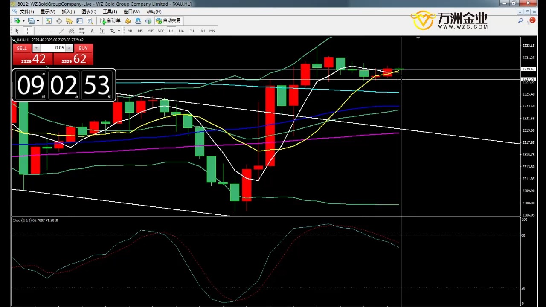Image resolution: width=546 pixels, height=307 pixels.
Task: Click the 09 hours clock tile
Action: (x=30, y=85)
